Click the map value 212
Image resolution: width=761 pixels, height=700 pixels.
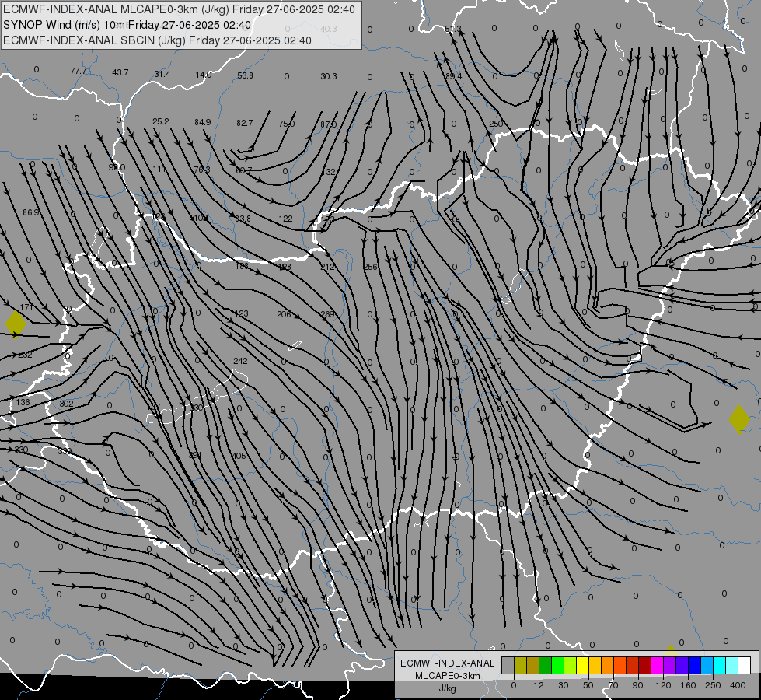pos(327,268)
